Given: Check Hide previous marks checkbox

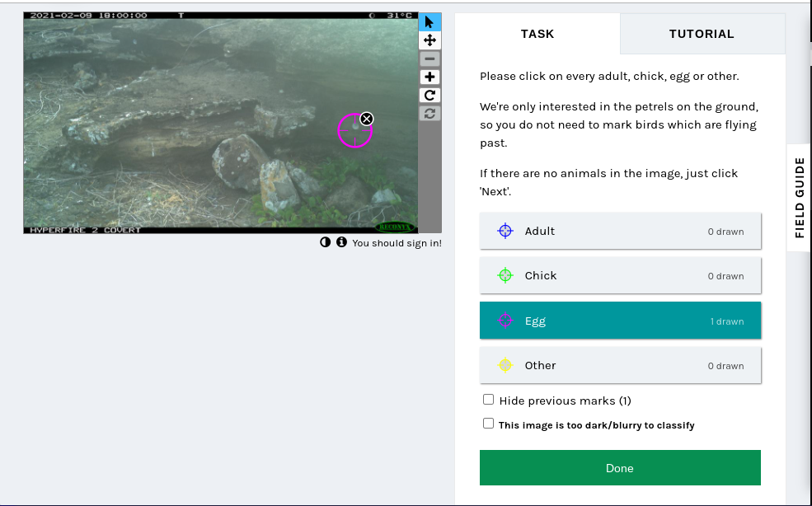Looking at the screenshot, I should click(488, 400).
